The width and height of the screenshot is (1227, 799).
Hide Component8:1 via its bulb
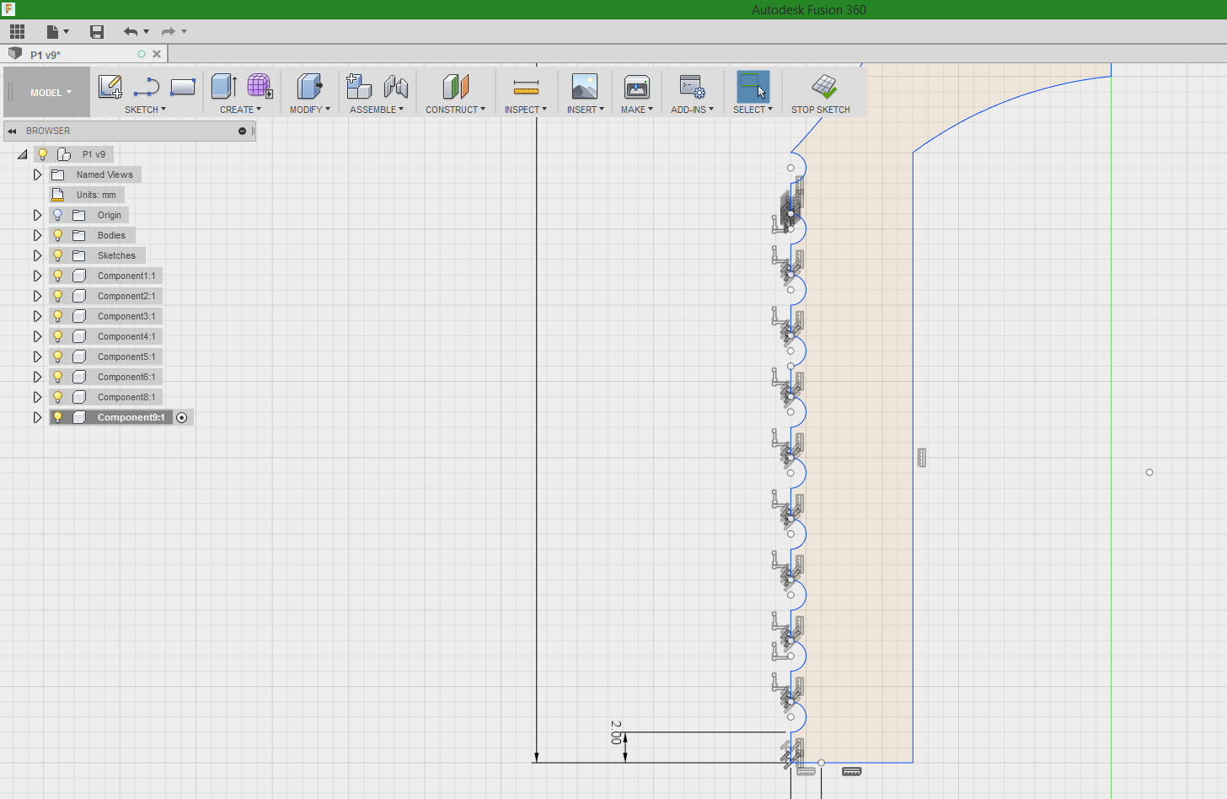click(58, 397)
